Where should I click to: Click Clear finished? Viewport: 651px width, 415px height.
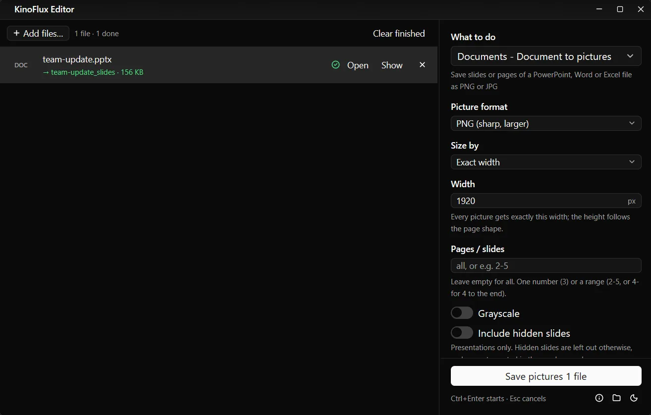399,34
